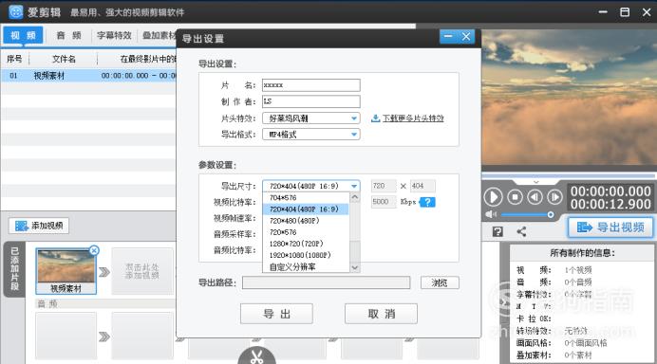Click the play button under the preview
Viewport: 657px width, 364px height.
(x=493, y=197)
